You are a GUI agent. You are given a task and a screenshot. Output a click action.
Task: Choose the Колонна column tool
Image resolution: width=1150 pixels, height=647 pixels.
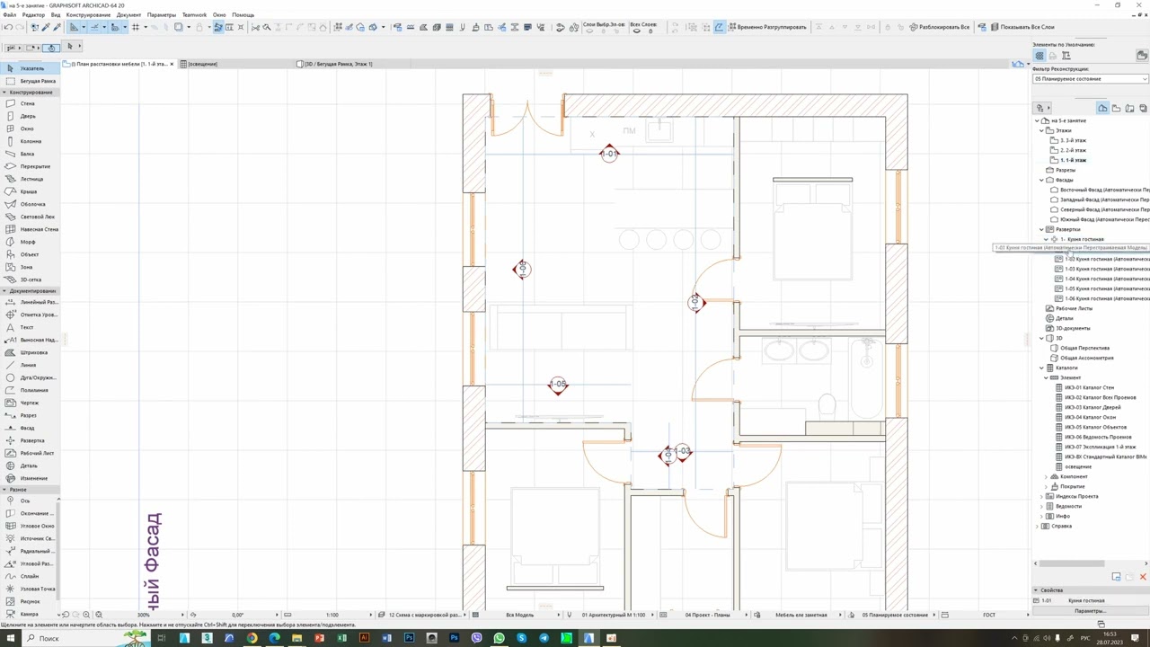[30, 141]
